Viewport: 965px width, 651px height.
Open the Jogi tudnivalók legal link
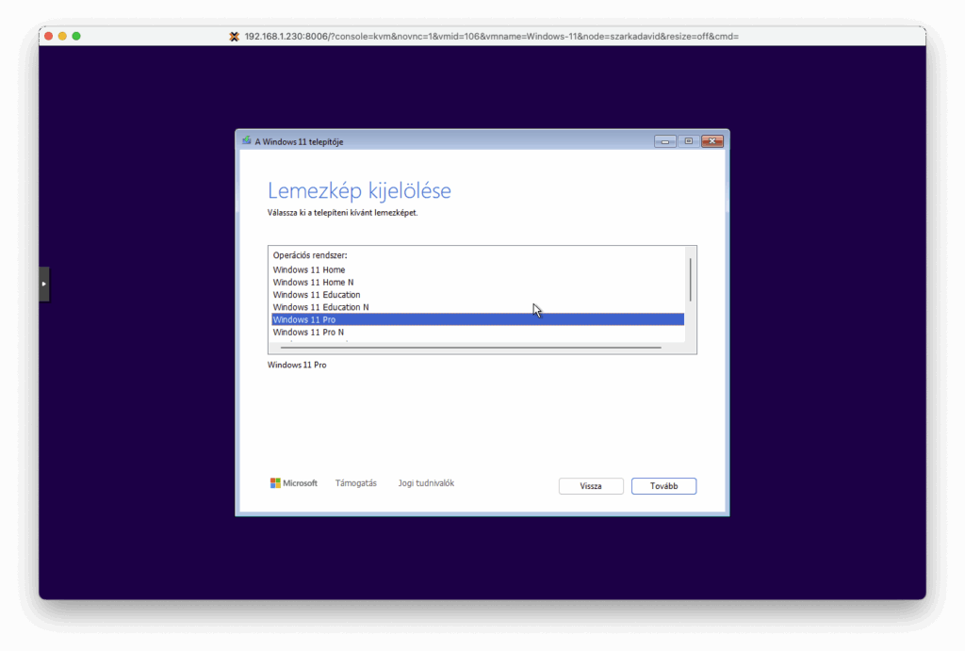[426, 483]
